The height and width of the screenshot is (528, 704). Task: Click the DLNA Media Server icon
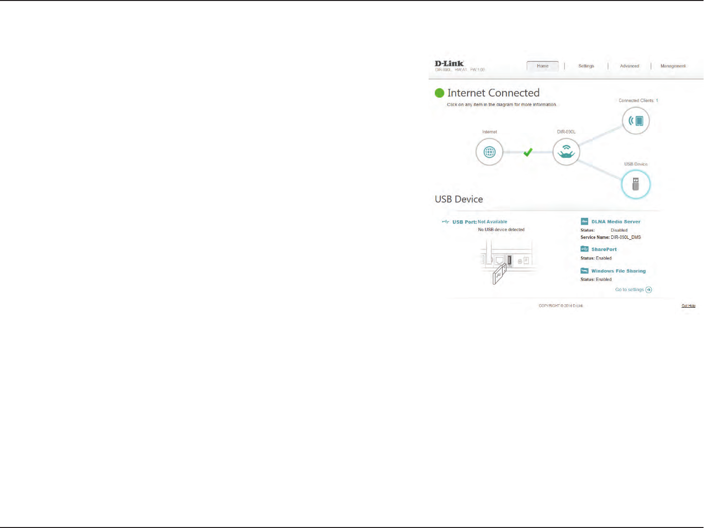[584, 221]
